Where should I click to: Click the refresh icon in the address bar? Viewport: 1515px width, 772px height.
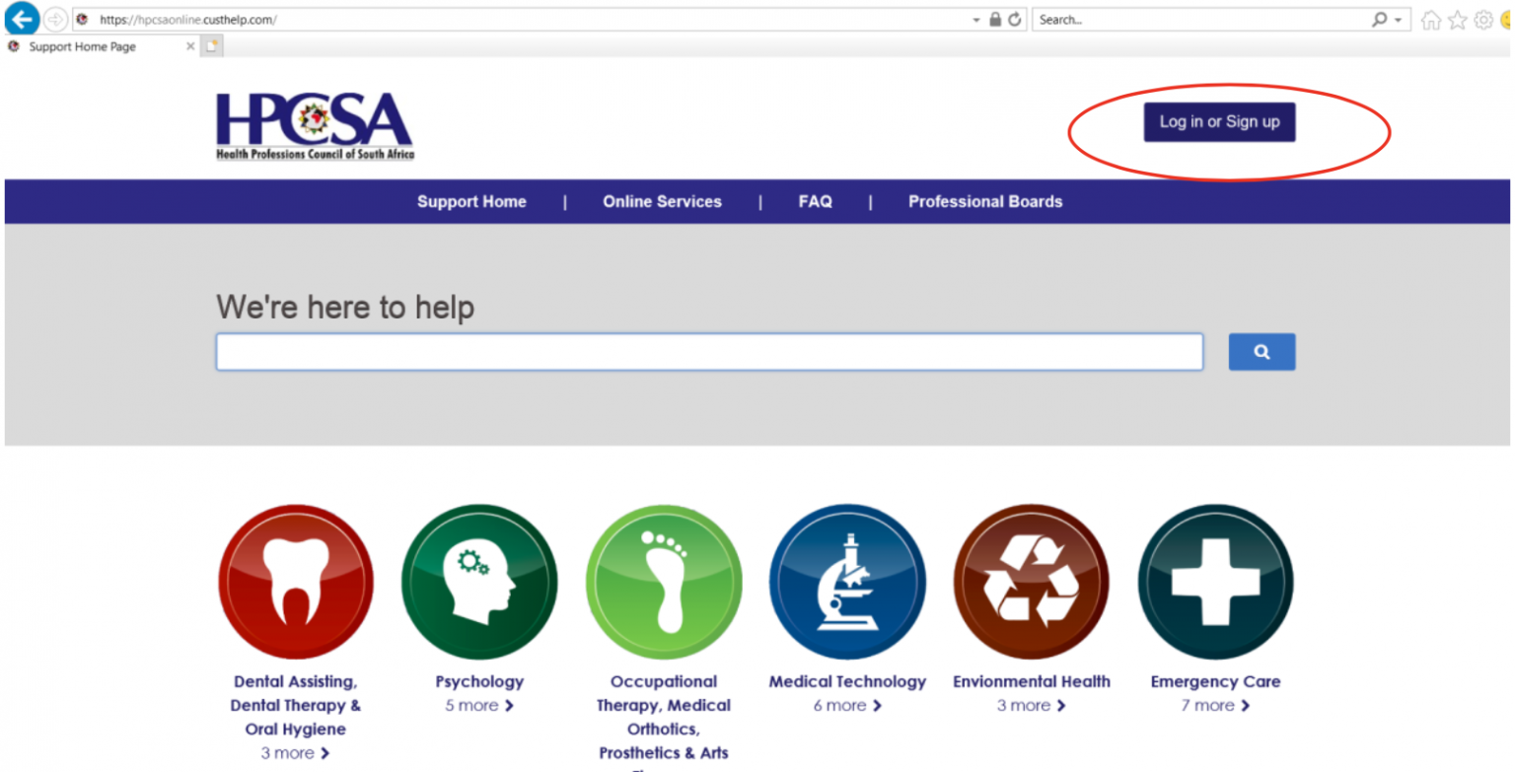(1016, 19)
